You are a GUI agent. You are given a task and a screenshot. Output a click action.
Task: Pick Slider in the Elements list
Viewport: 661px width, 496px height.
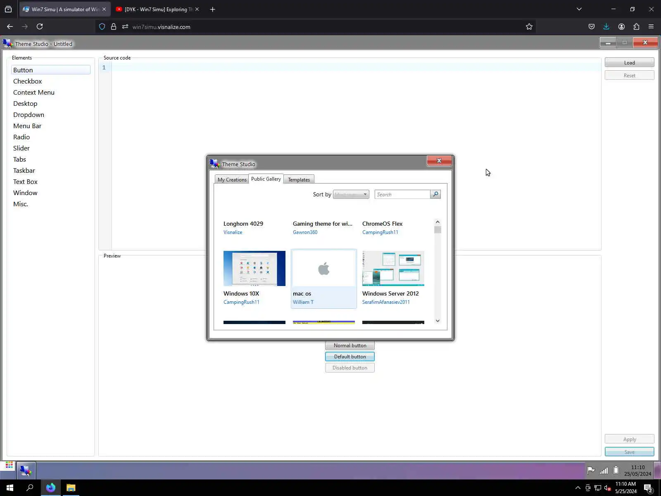[51, 148]
